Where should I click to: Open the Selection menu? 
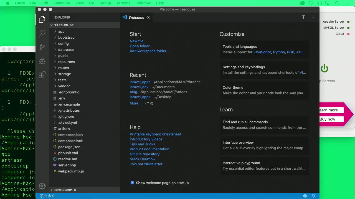pyautogui.click(x=62, y=3)
